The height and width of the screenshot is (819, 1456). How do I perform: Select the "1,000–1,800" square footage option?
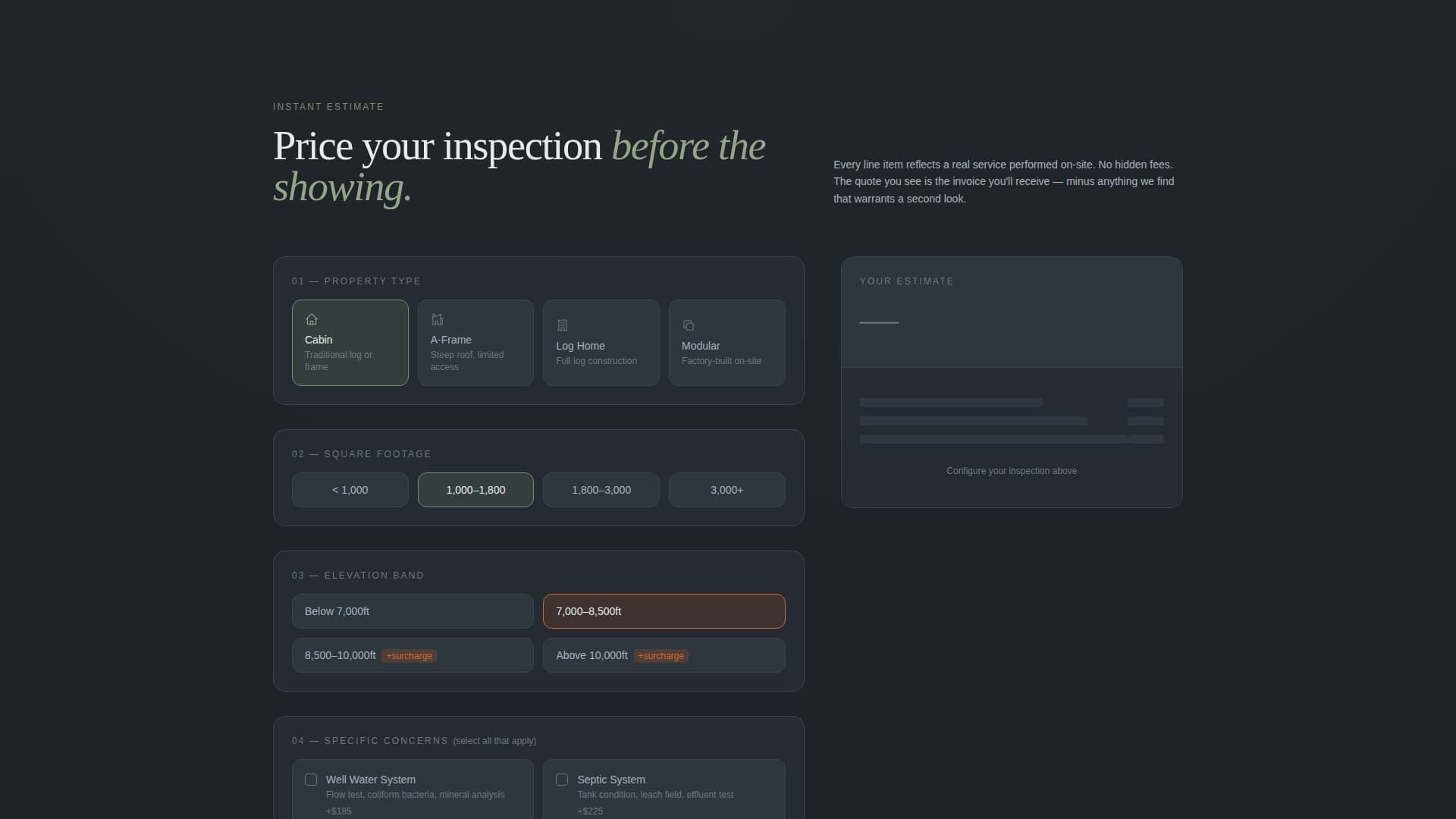coord(475,490)
